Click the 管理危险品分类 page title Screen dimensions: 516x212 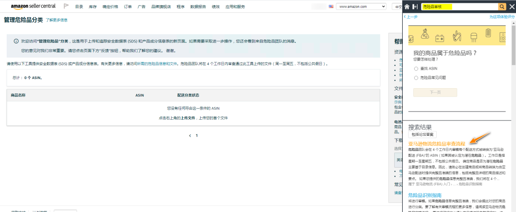tap(23, 20)
